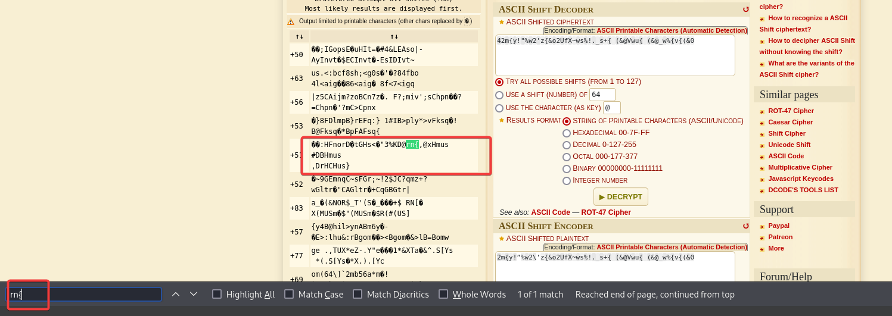Click the reset icon beside ASCII Shift Encoder
This screenshot has width=892, height=316.
(x=745, y=226)
